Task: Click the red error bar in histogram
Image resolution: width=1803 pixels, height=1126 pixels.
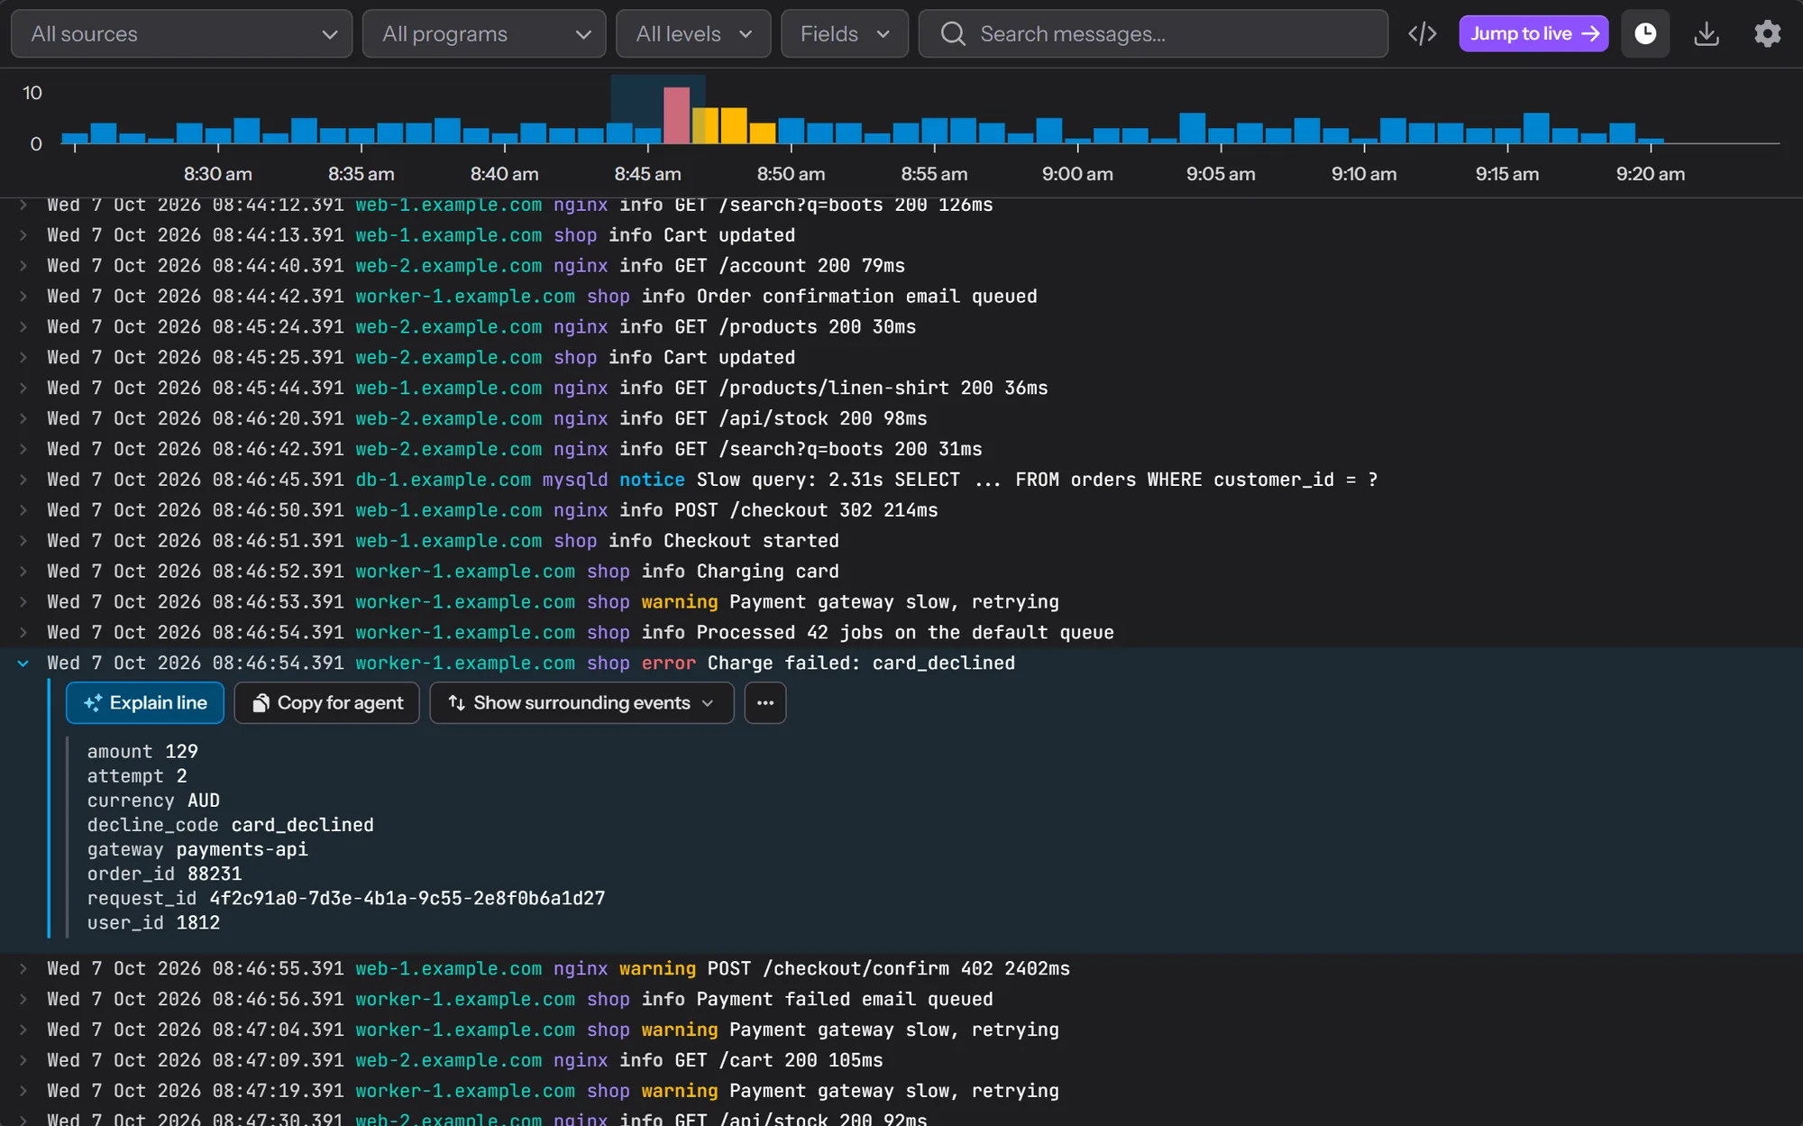Action: 676,115
